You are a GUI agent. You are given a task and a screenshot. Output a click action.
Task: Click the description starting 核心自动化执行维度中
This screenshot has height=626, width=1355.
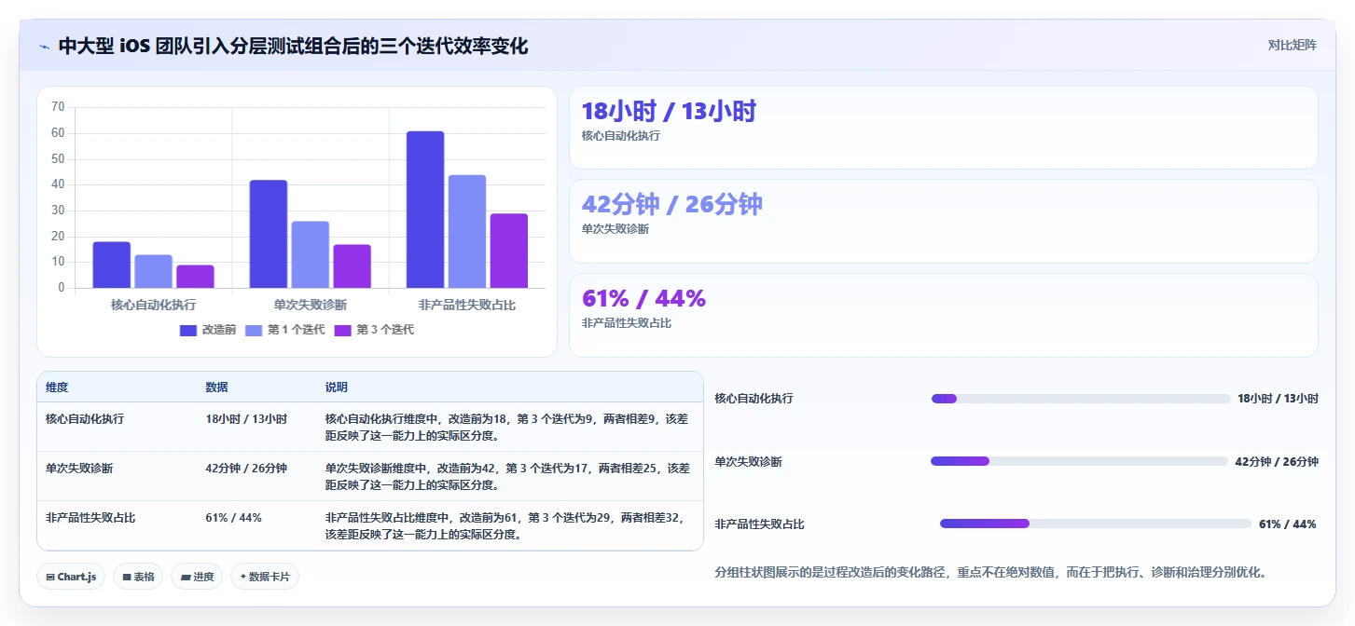pyautogui.click(x=506, y=428)
